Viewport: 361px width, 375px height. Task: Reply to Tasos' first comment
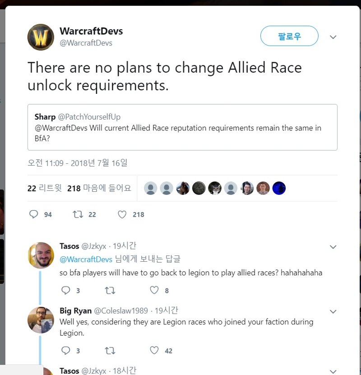(65, 290)
